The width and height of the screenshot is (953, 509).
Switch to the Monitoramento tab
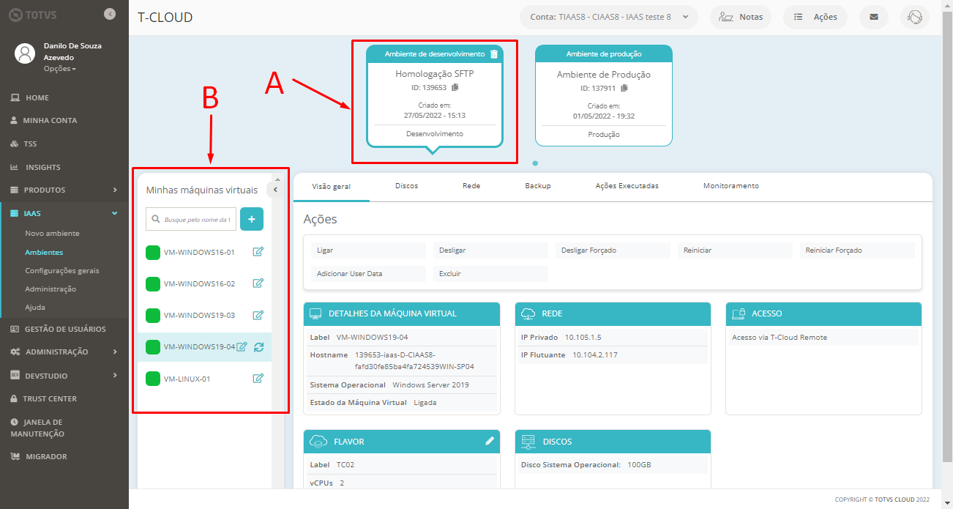click(731, 186)
